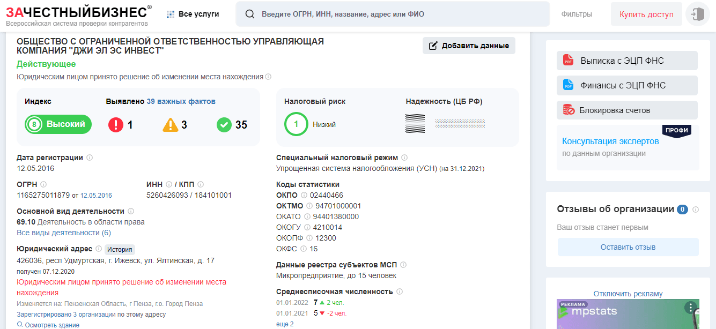
Task: Open the История address tab
Action: [120, 249]
